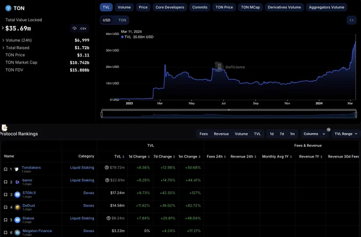The width and height of the screenshot is (361, 237).
Task: Open the Tonstakers protocol link
Action: (x=31, y=168)
